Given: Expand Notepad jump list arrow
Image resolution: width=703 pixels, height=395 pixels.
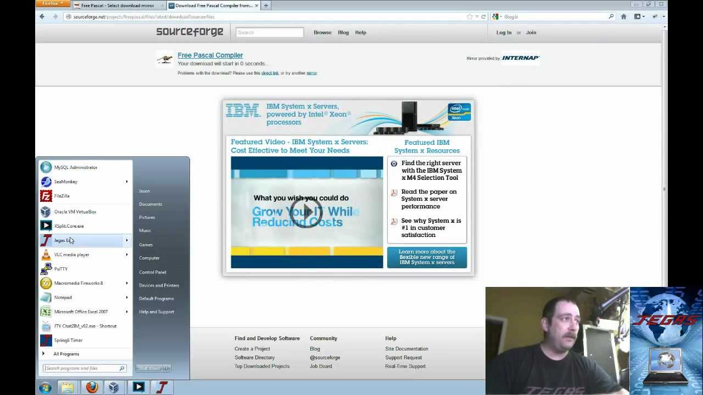Looking at the screenshot, I should 126,297.
